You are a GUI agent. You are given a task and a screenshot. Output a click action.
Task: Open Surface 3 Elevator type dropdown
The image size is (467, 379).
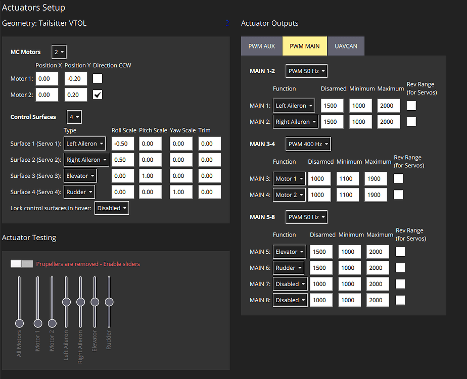(80, 176)
